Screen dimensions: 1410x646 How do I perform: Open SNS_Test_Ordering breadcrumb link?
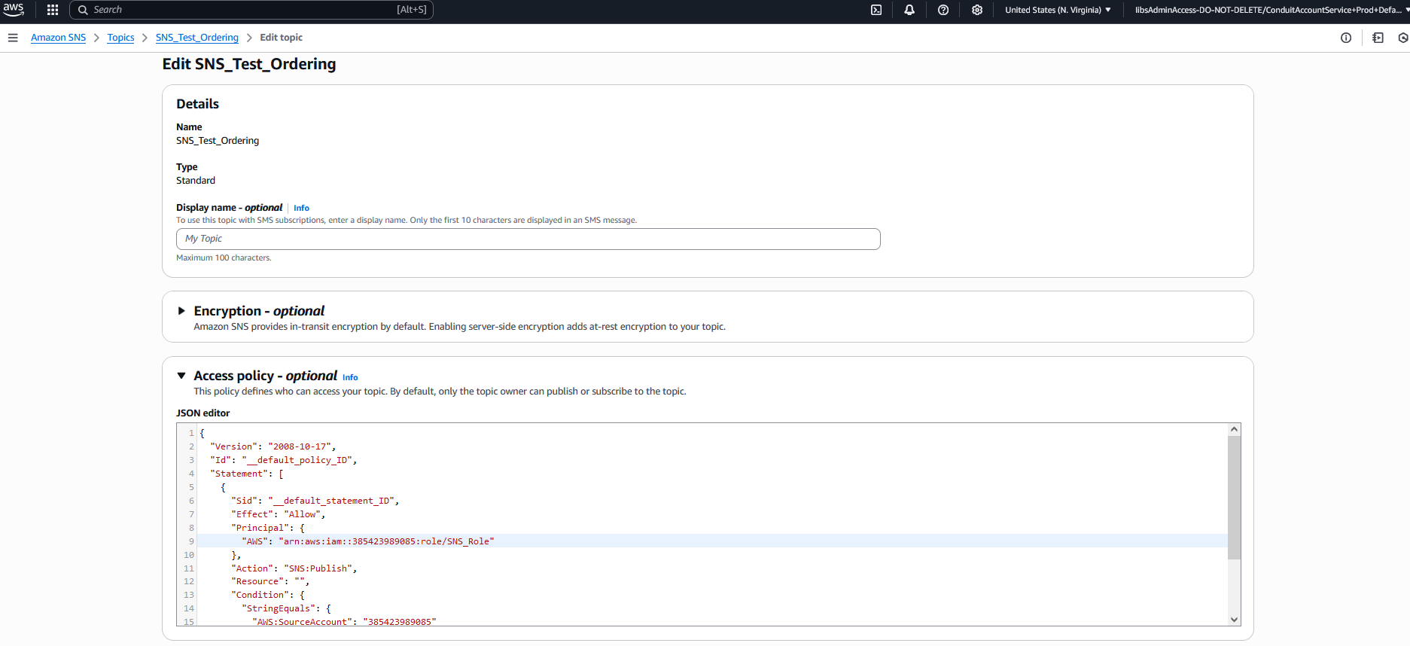pos(197,38)
